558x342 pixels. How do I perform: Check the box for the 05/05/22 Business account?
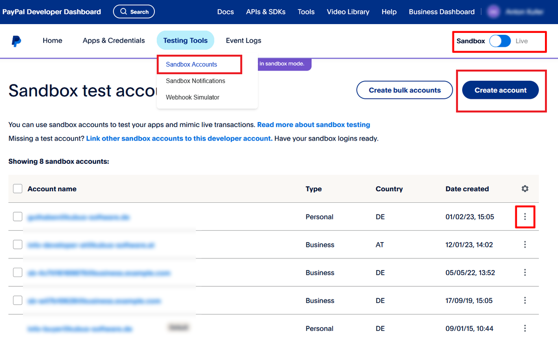tap(18, 272)
